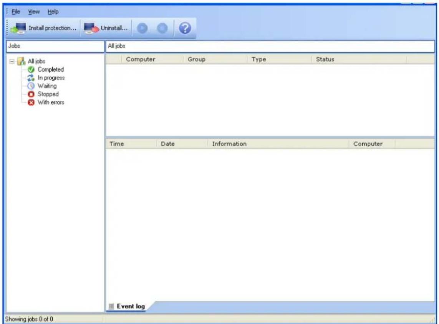Viewport: 439px width, 324px height.
Task: Click the red X With errors icon
Action: [x=31, y=102]
